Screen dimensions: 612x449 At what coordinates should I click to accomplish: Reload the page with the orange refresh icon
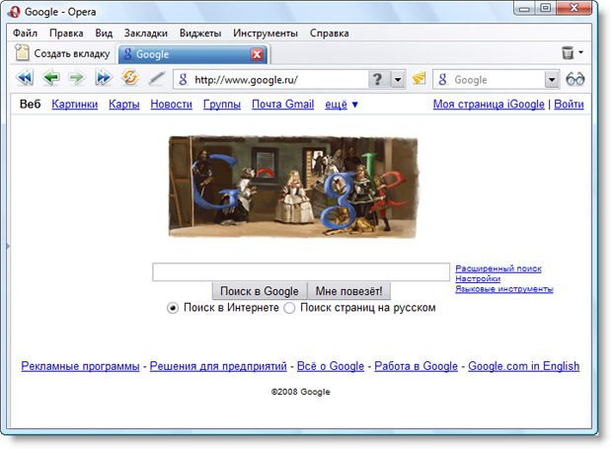tap(130, 78)
